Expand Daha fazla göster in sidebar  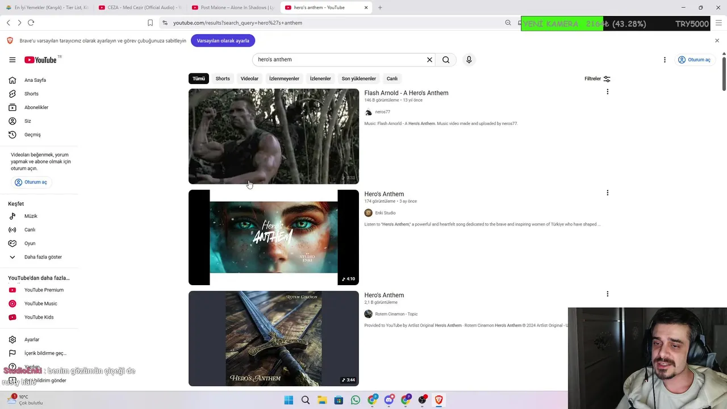click(x=39, y=257)
